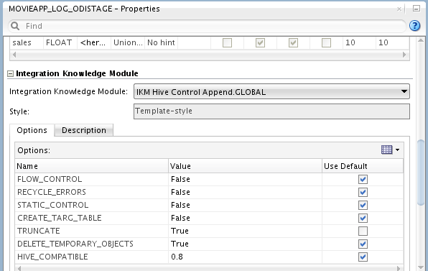Close the Properties panel with the x
Viewport: 428px width, 271px height.
(x=399, y=9)
